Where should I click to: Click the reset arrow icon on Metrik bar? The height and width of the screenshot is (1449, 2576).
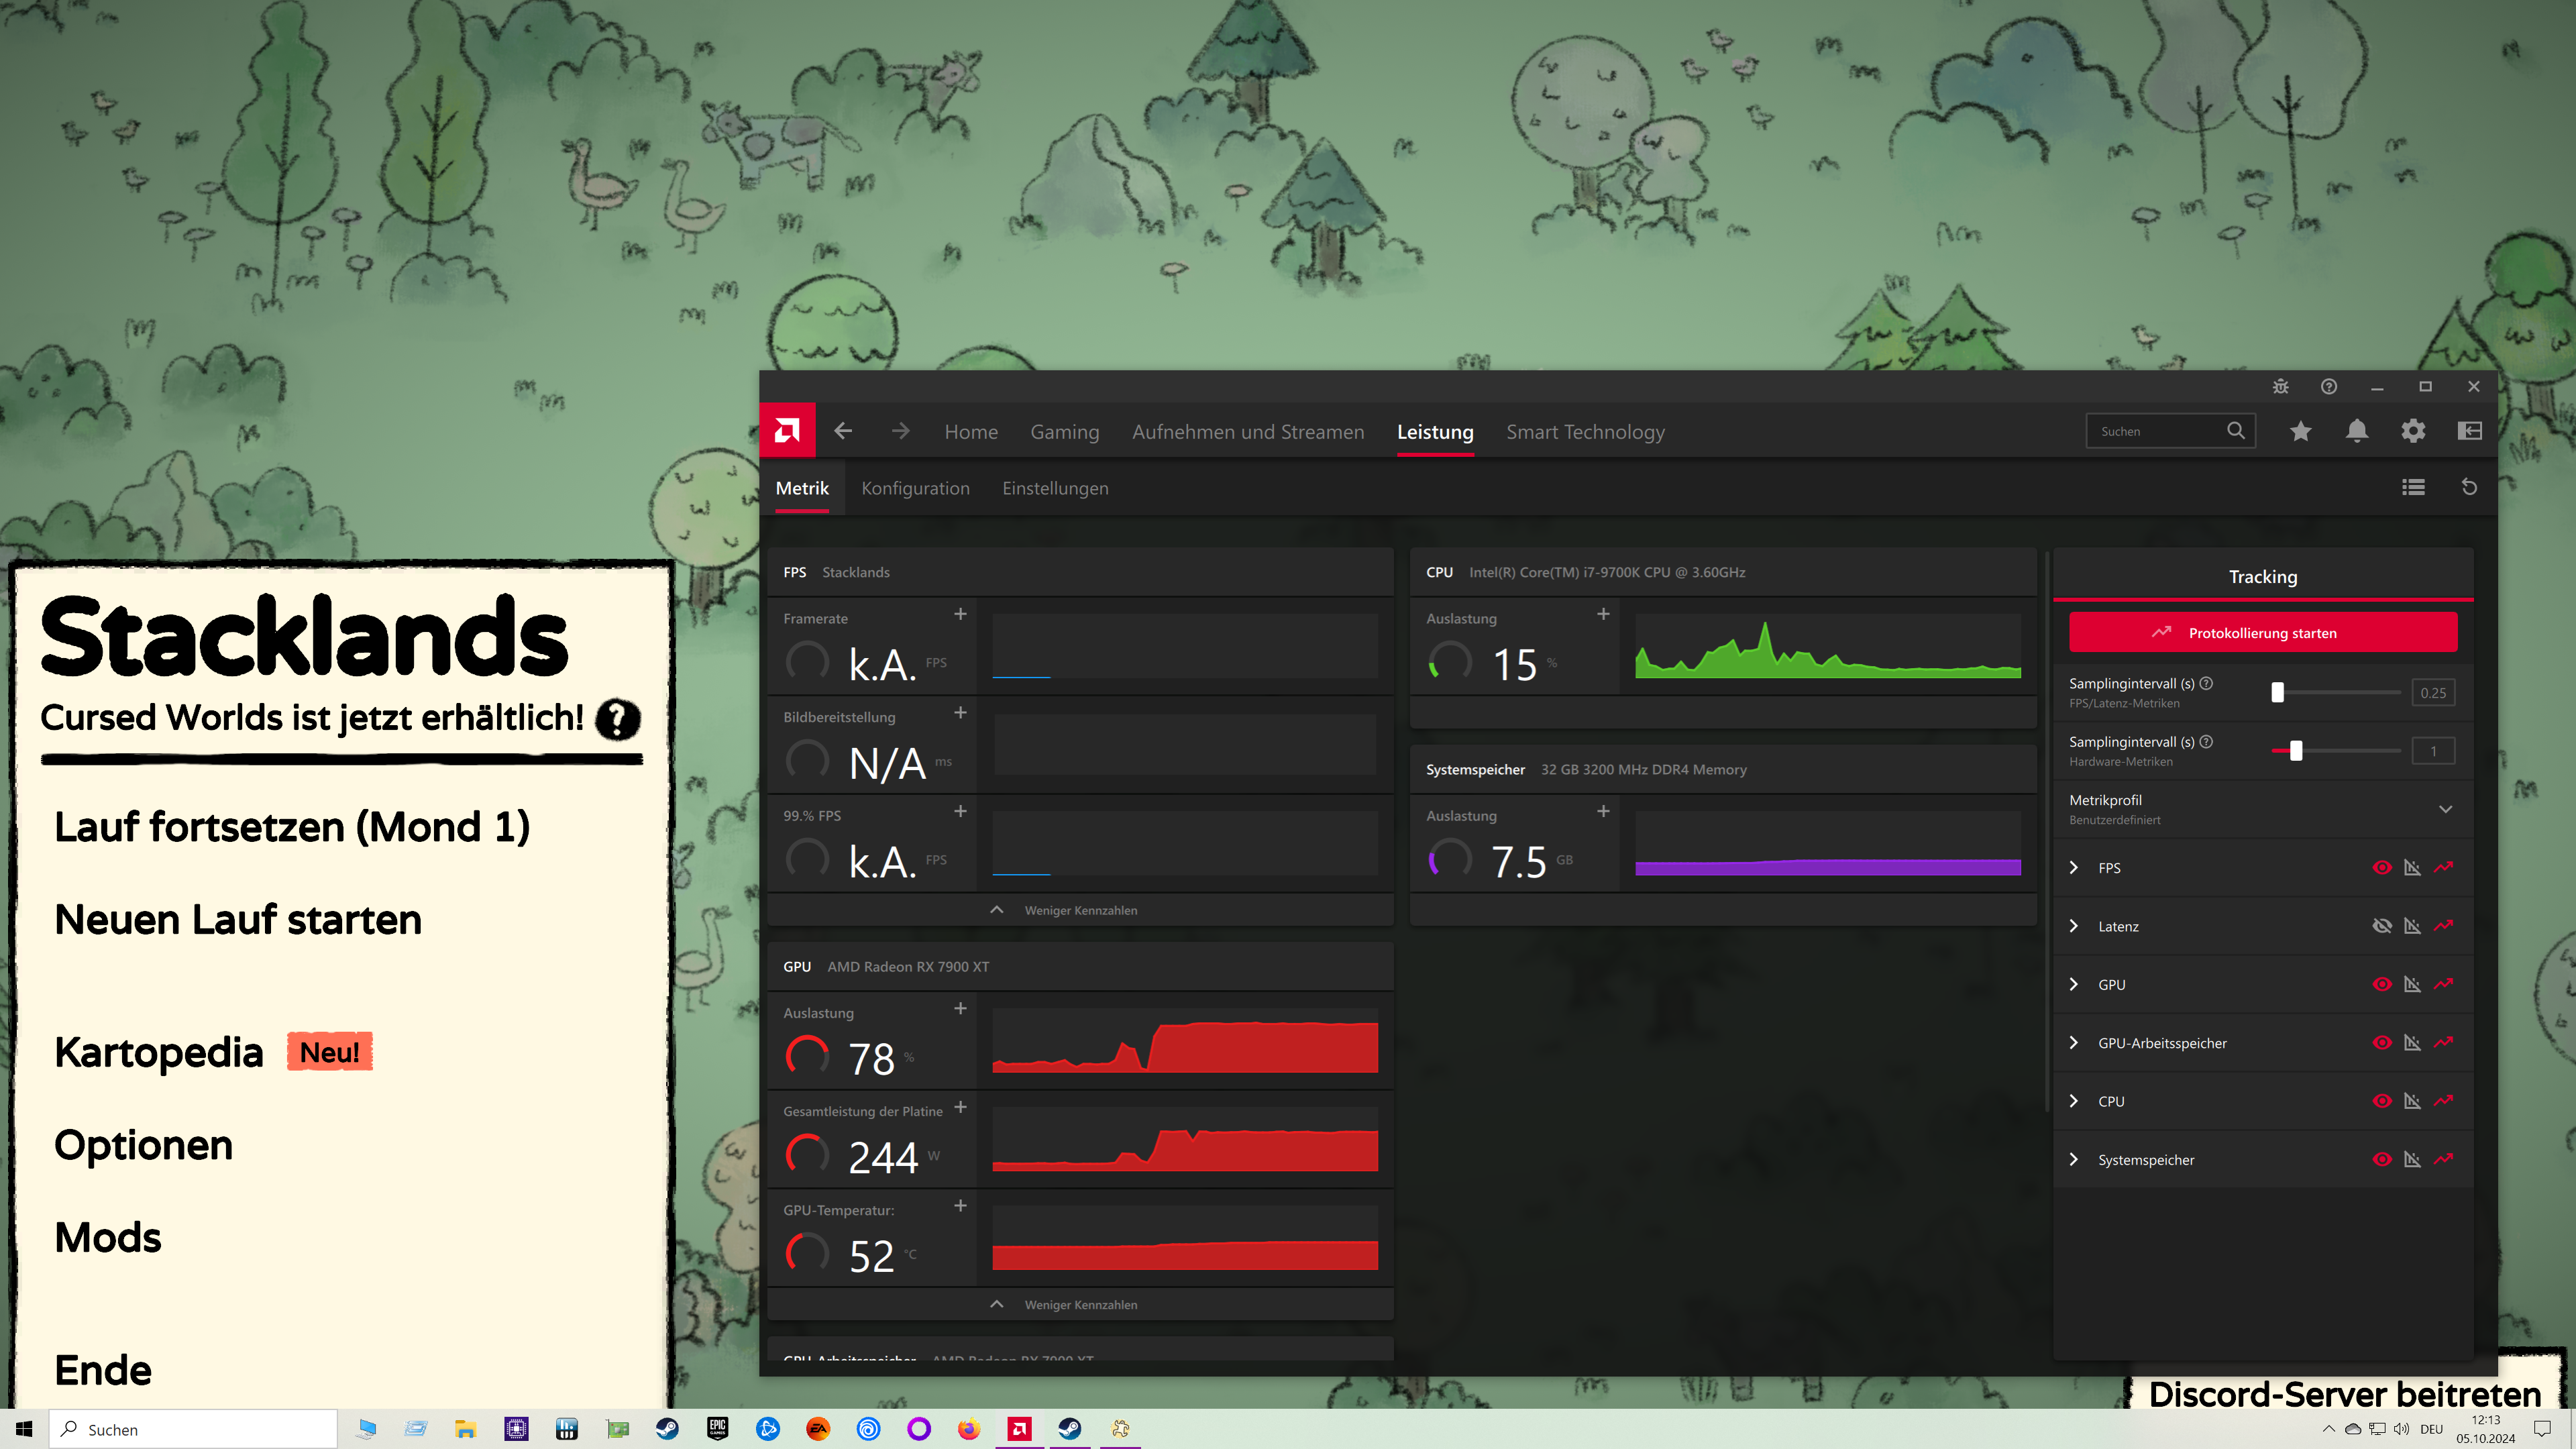click(x=2468, y=487)
